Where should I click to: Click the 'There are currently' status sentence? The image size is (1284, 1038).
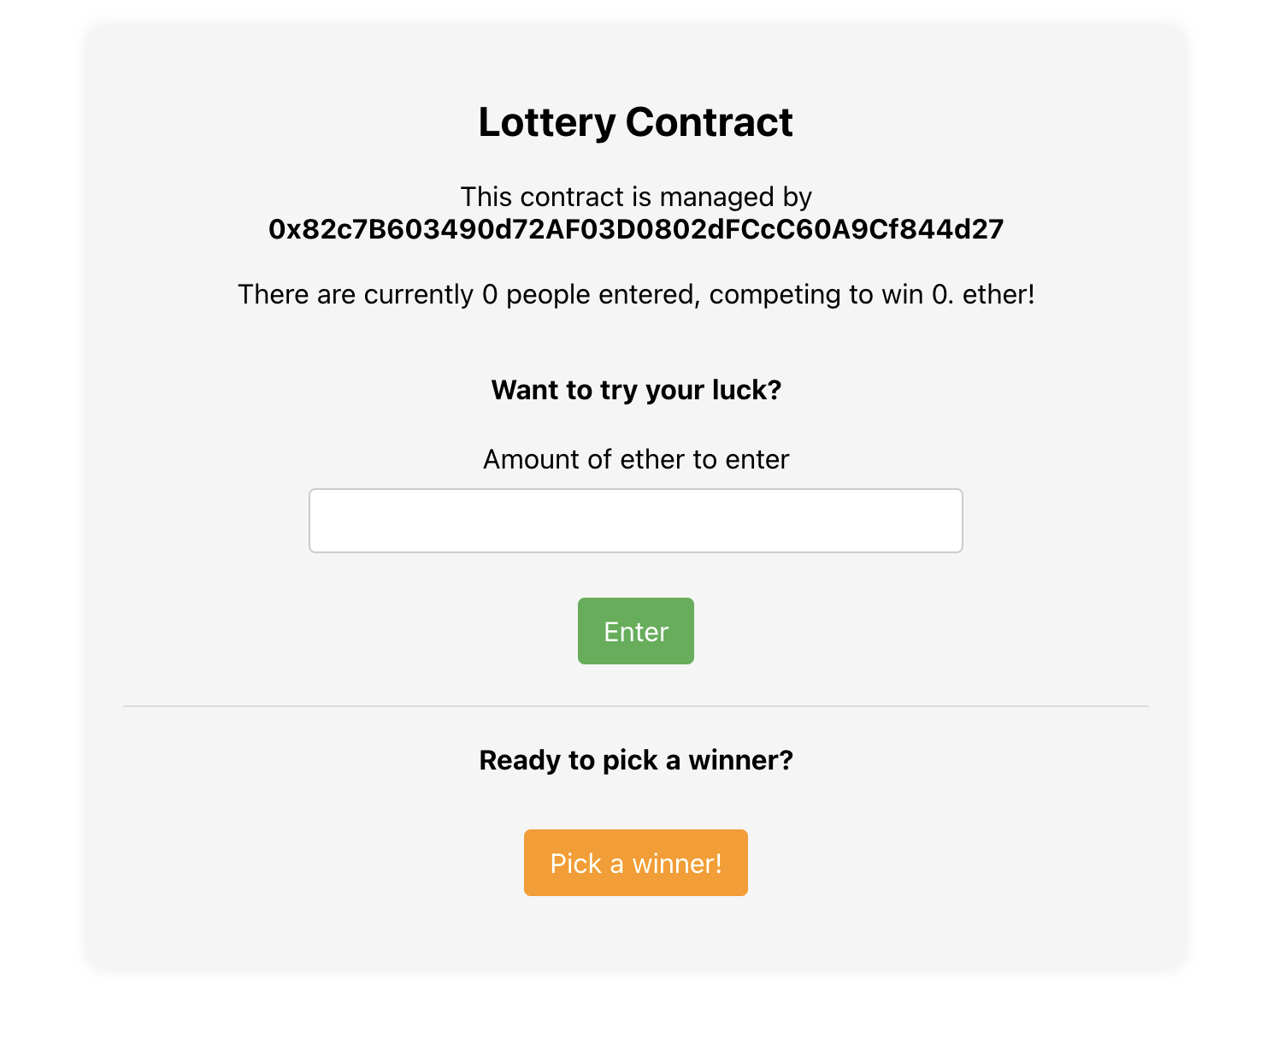click(x=635, y=294)
